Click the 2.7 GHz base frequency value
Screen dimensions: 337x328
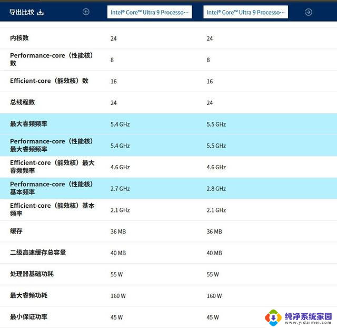pyautogui.click(x=120, y=189)
